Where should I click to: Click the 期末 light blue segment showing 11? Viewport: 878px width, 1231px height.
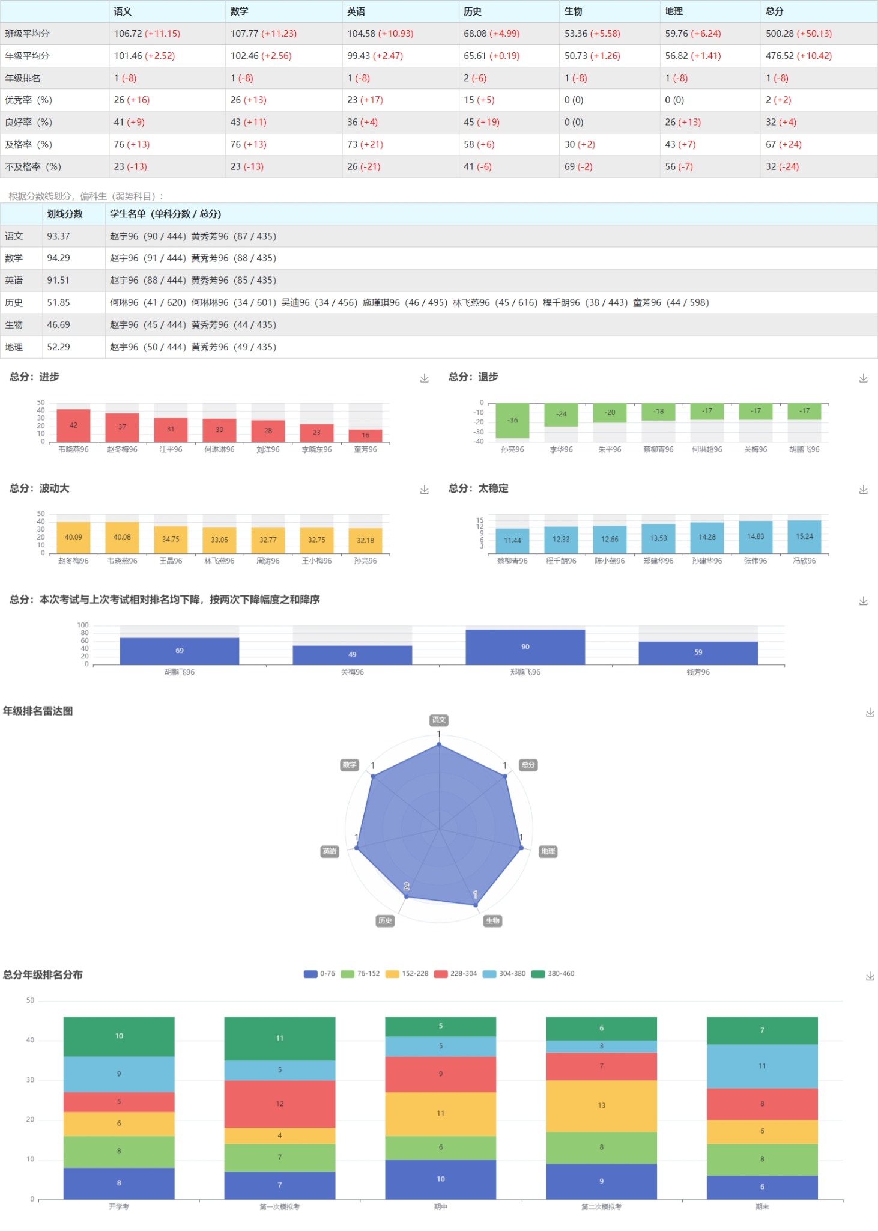[x=763, y=1066]
